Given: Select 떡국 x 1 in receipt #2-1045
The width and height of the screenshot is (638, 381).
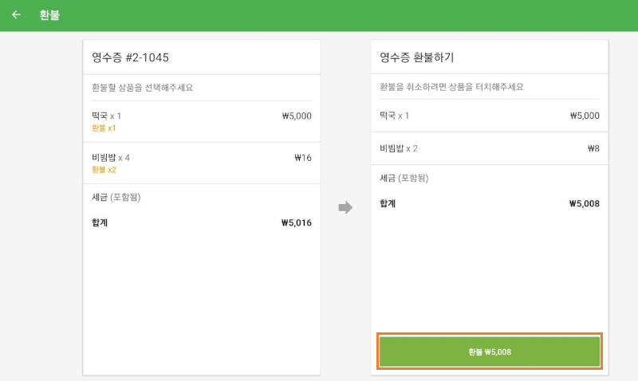Looking at the screenshot, I should point(107,116).
